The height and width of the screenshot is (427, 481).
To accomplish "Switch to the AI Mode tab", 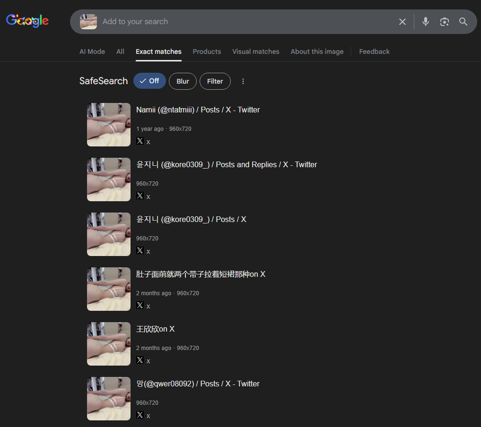I will coord(92,51).
